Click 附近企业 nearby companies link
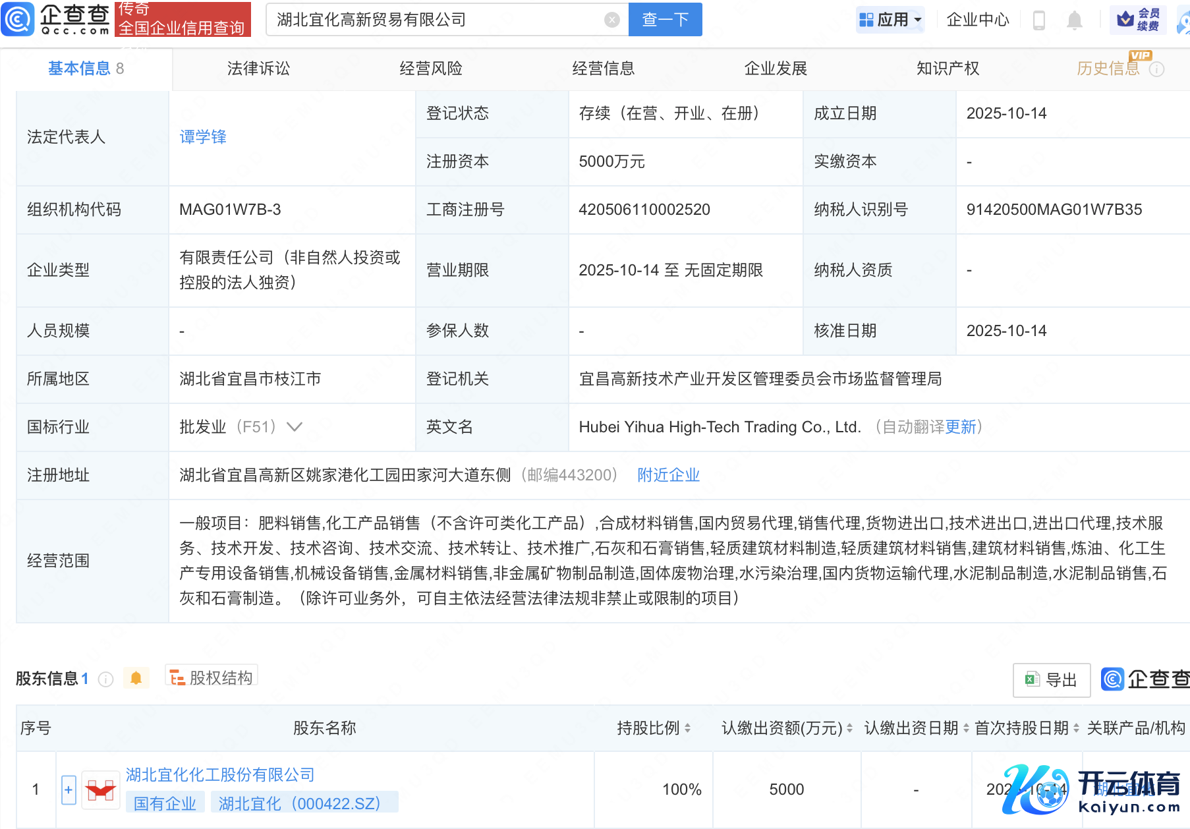1190x829 pixels. point(668,475)
